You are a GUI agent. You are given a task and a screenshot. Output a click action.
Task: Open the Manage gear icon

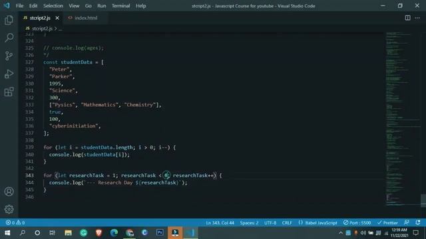click(9, 209)
